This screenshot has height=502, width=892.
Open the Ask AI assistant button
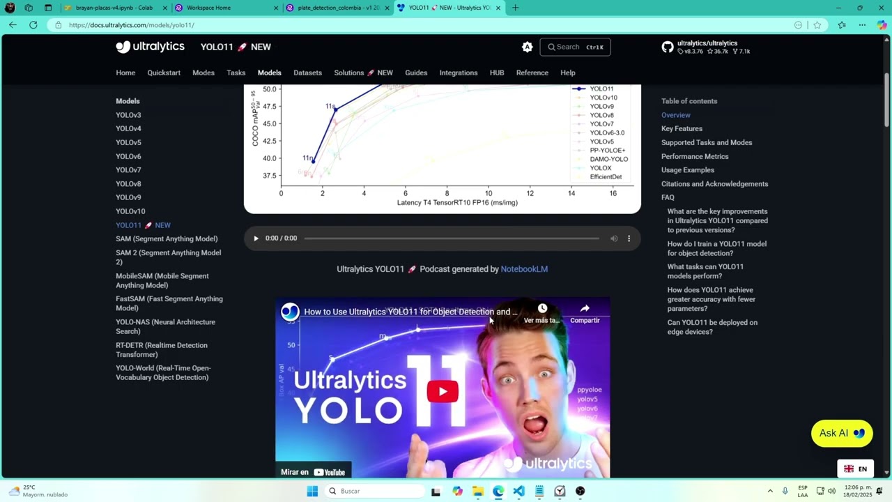[x=842, y=433]
